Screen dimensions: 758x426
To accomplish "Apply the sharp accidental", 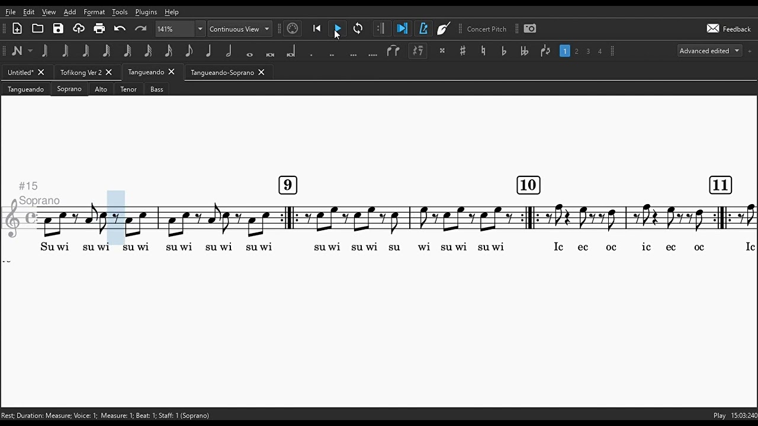I will [x=462, y=51].
